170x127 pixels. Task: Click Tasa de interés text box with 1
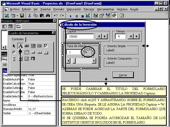tap(74, 52)
